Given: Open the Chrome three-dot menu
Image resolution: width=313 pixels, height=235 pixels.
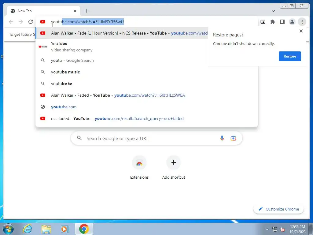Looking at the screenshot, I should (302, 22).
